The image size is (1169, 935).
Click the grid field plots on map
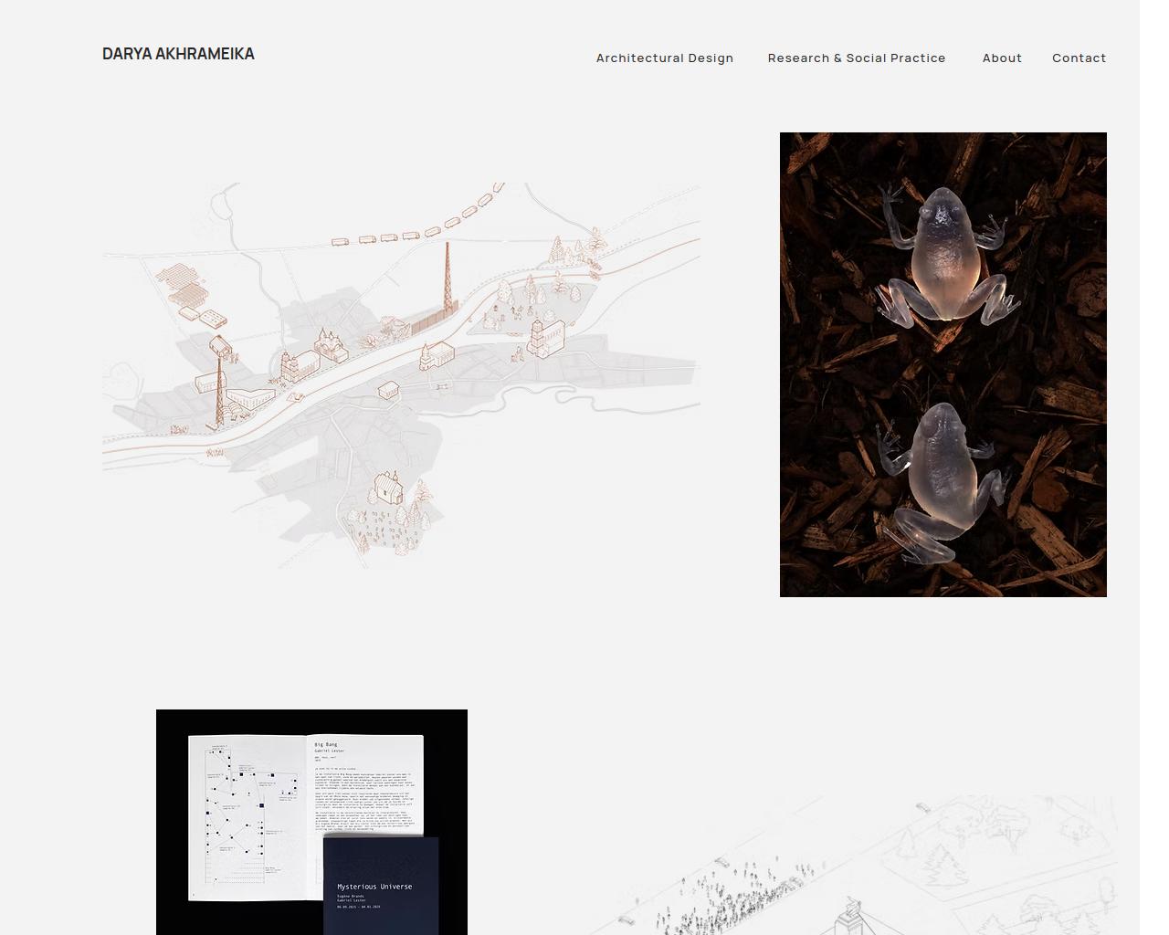(x=183, y=288)
